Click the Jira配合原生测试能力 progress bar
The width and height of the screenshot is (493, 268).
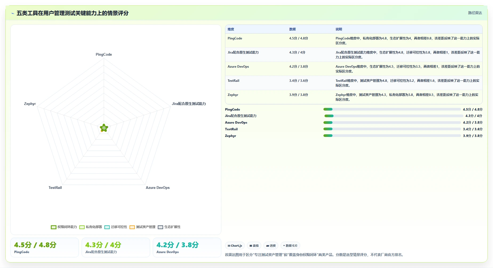(394, 116)
